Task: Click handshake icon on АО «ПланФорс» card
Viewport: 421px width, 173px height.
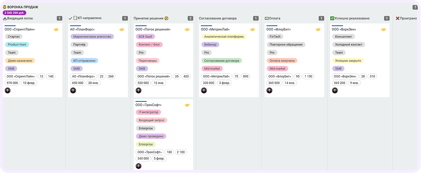Action: (122, 29)
